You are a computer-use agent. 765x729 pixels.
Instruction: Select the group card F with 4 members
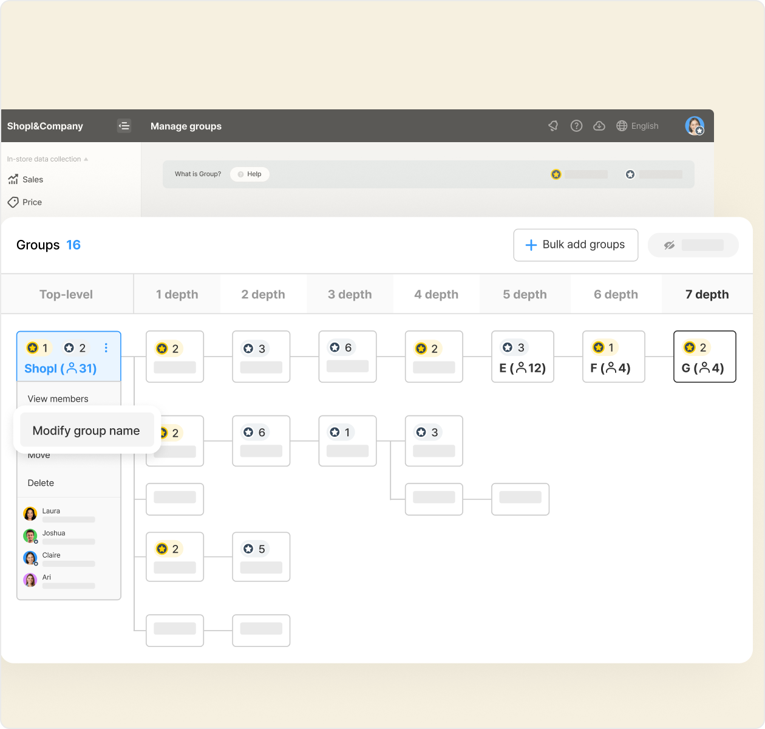point(613,357)
